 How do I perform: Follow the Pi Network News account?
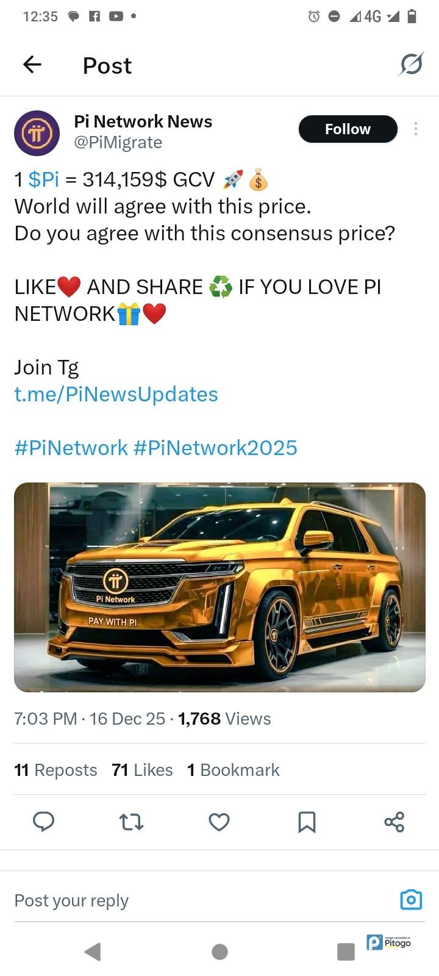(348, 129)
